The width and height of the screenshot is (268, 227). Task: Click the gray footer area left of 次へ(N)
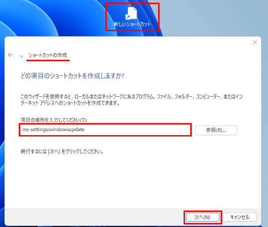[x=89, y=217]
